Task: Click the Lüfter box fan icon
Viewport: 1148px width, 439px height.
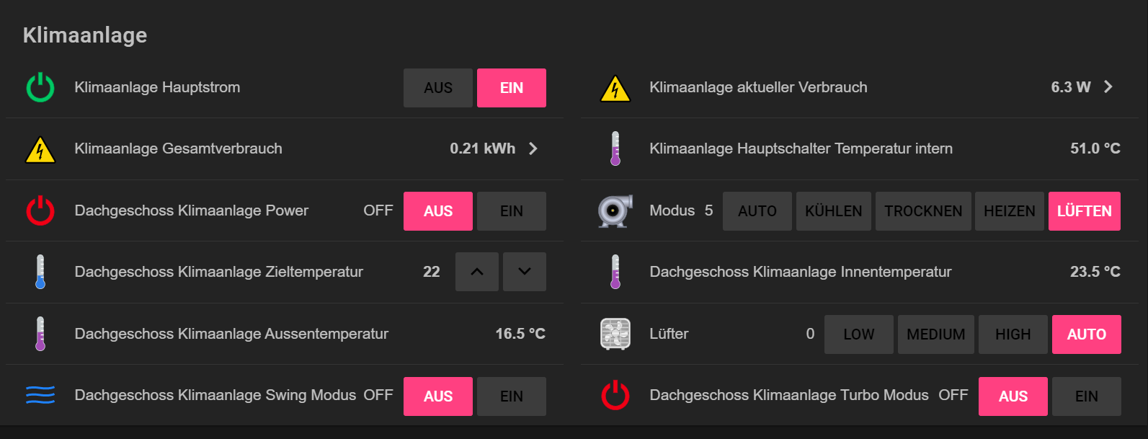Action: (615, 334)
